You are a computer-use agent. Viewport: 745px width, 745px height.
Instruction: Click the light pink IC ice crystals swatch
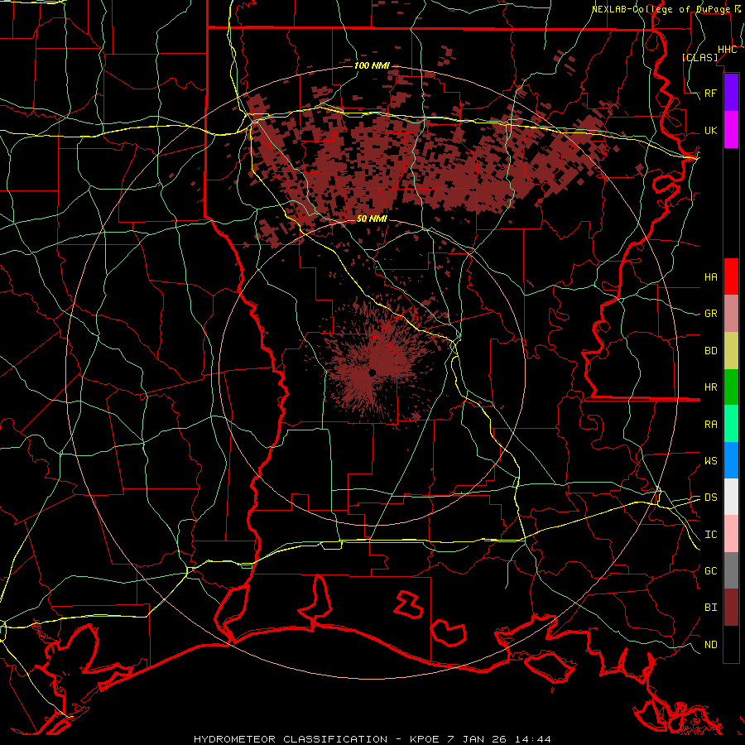click(731, 534)
